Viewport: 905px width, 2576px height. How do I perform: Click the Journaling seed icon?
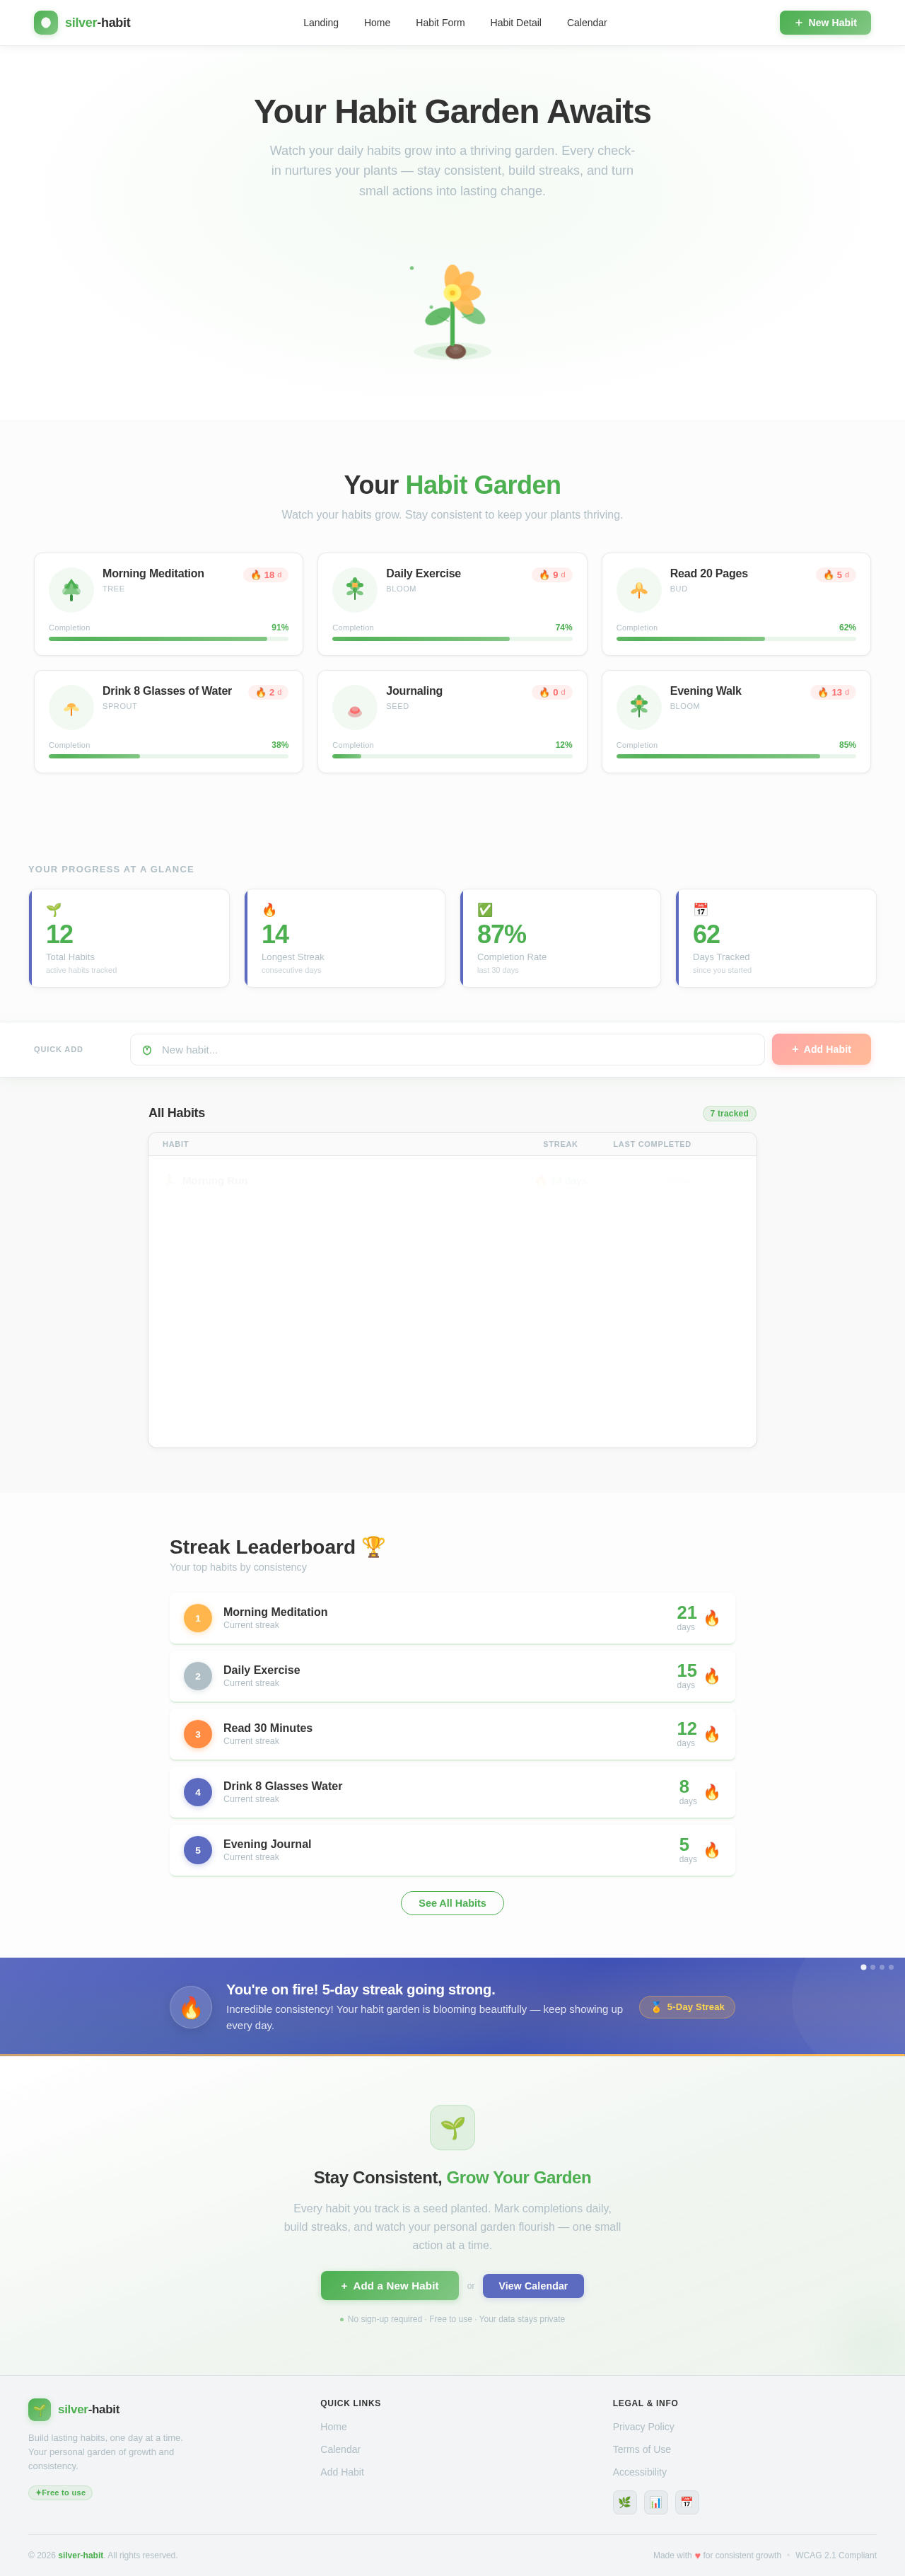(x=355, y=707)
